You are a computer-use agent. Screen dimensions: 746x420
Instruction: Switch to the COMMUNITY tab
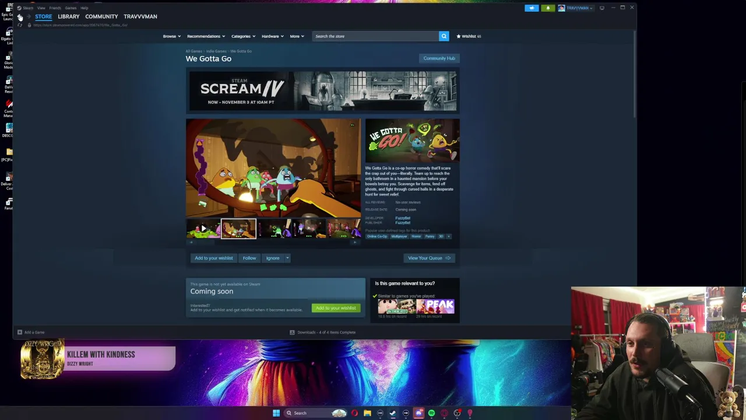[x=101, y=16]
